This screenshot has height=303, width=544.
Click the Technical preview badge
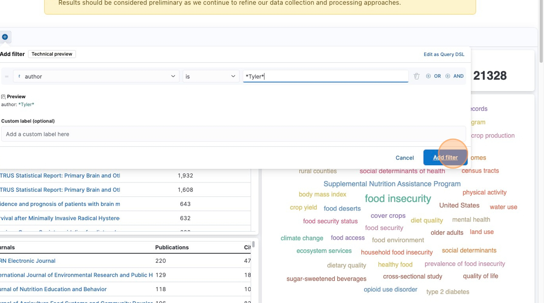pyautogui.click(x=52, y=54)
